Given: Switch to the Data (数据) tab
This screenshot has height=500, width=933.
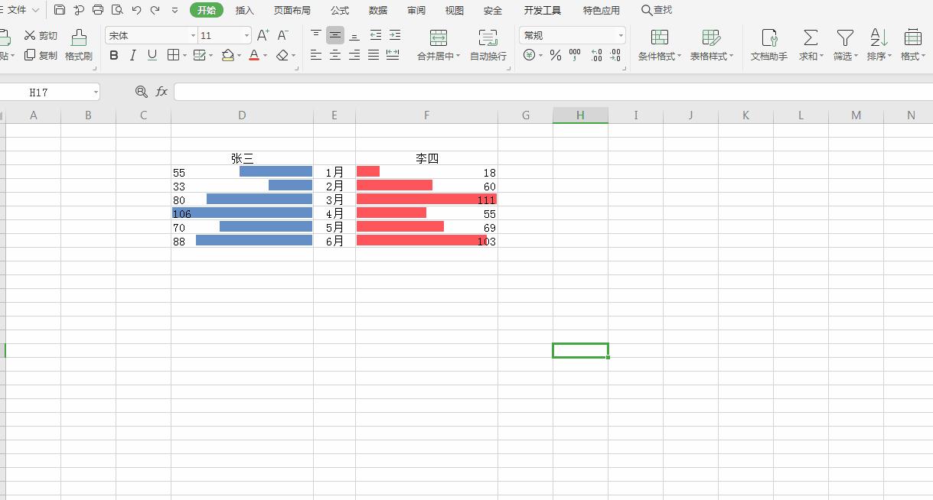Looking at the screenshot, I should [x=378, y=10].
